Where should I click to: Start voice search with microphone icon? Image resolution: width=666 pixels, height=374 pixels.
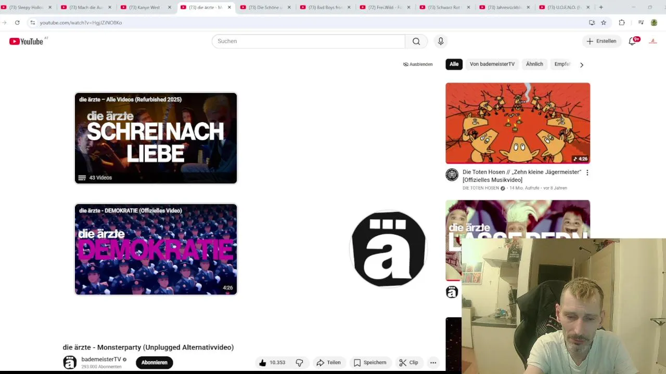441,41
